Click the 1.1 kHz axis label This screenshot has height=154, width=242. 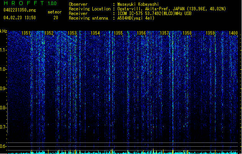[3, 50]
